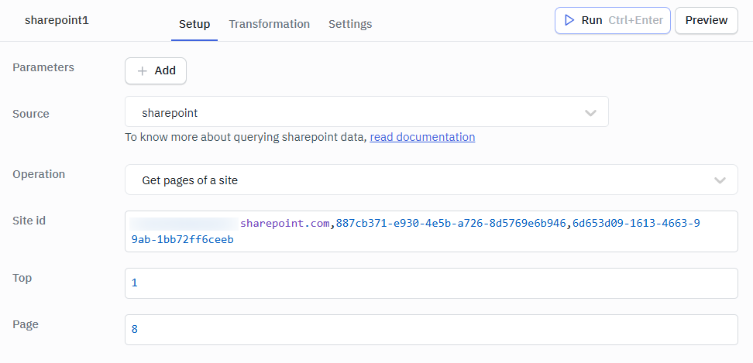Click the Page label
This screenshot has height=363, width=753.
(26, 324)
